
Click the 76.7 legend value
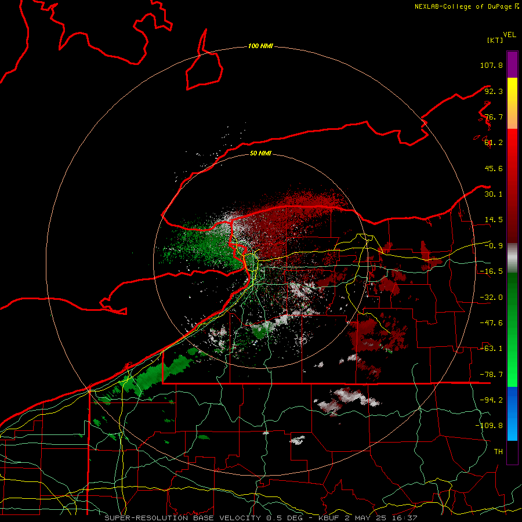coord(494,117)
